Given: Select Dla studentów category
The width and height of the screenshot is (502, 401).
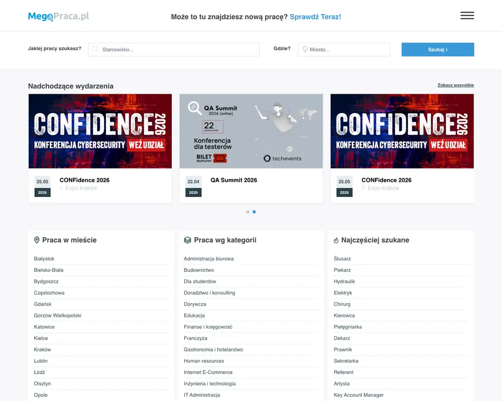Looking at the screenshot, I should point(200,281).
